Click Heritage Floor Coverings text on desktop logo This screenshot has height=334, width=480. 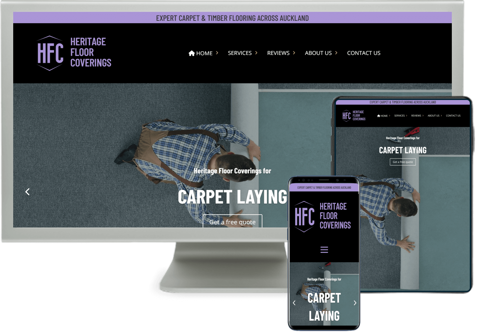click(x=90, y=52)
